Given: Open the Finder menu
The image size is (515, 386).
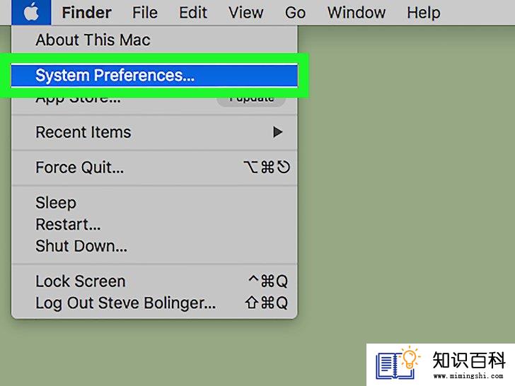Looking at the screenshot, I should coord(87,13).
